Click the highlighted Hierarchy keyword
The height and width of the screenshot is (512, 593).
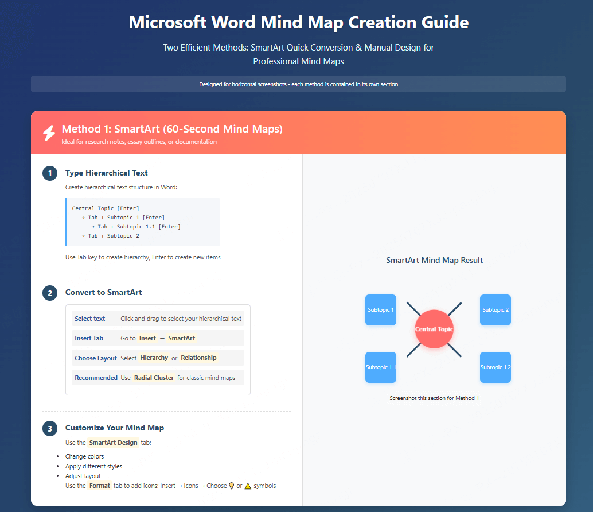pyautogui.click(x=154, y=358)
